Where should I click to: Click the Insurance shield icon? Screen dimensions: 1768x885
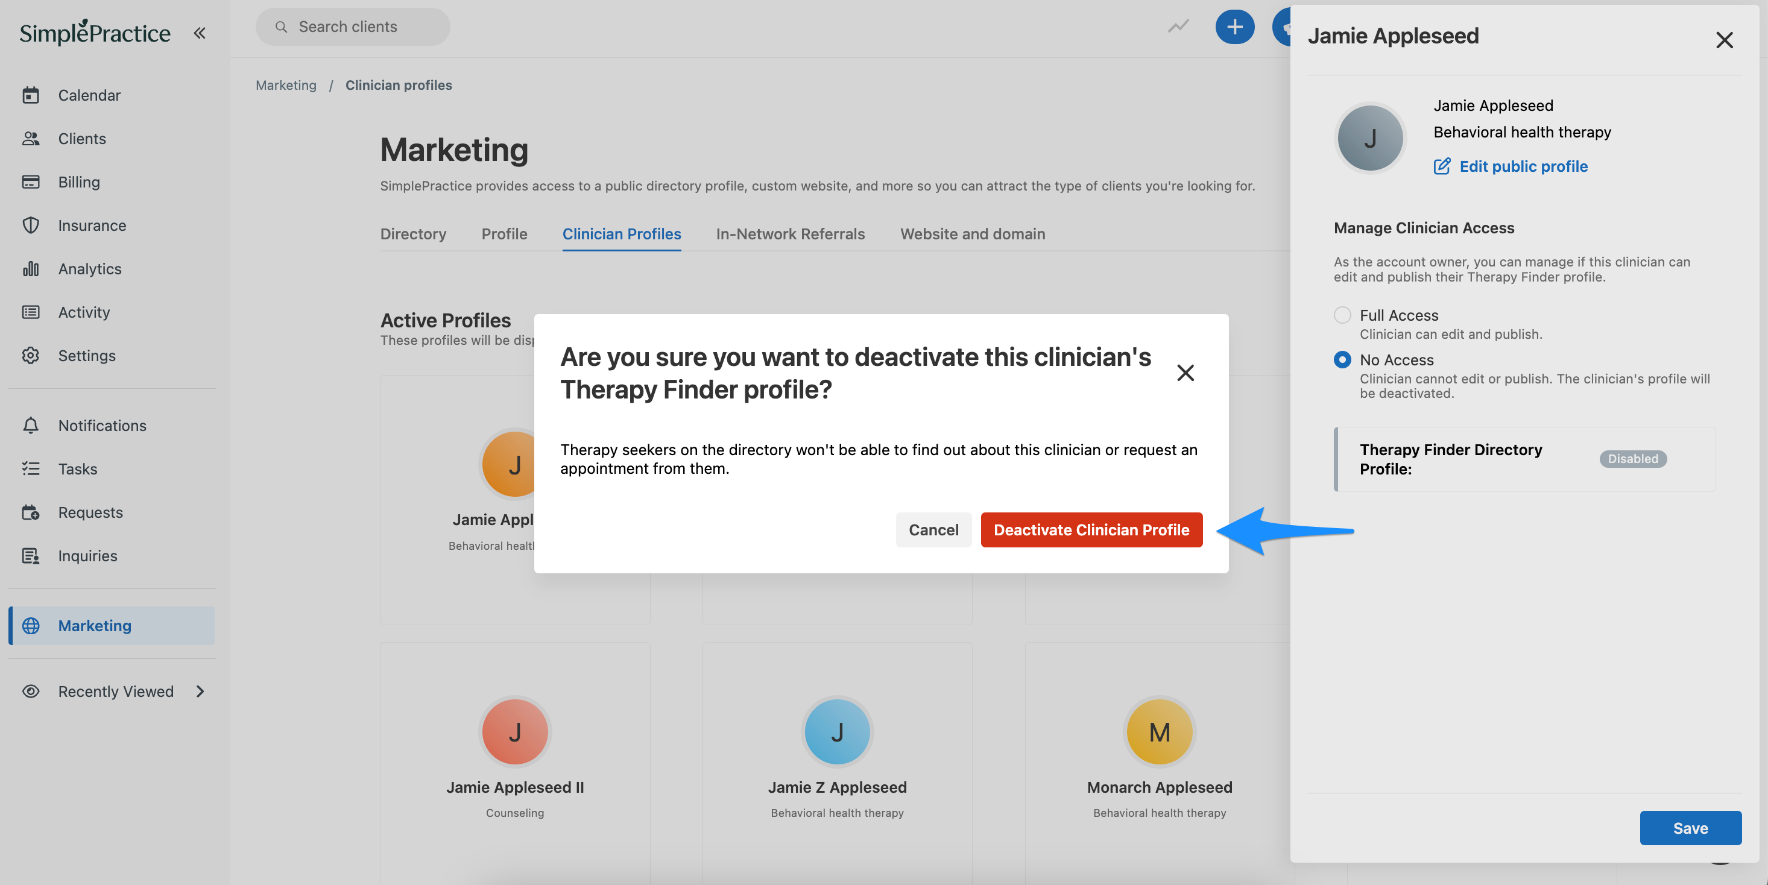(x=31, y=225)
